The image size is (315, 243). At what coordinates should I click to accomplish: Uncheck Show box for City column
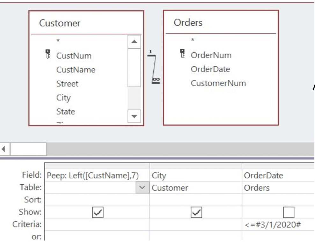click(196, 212)
